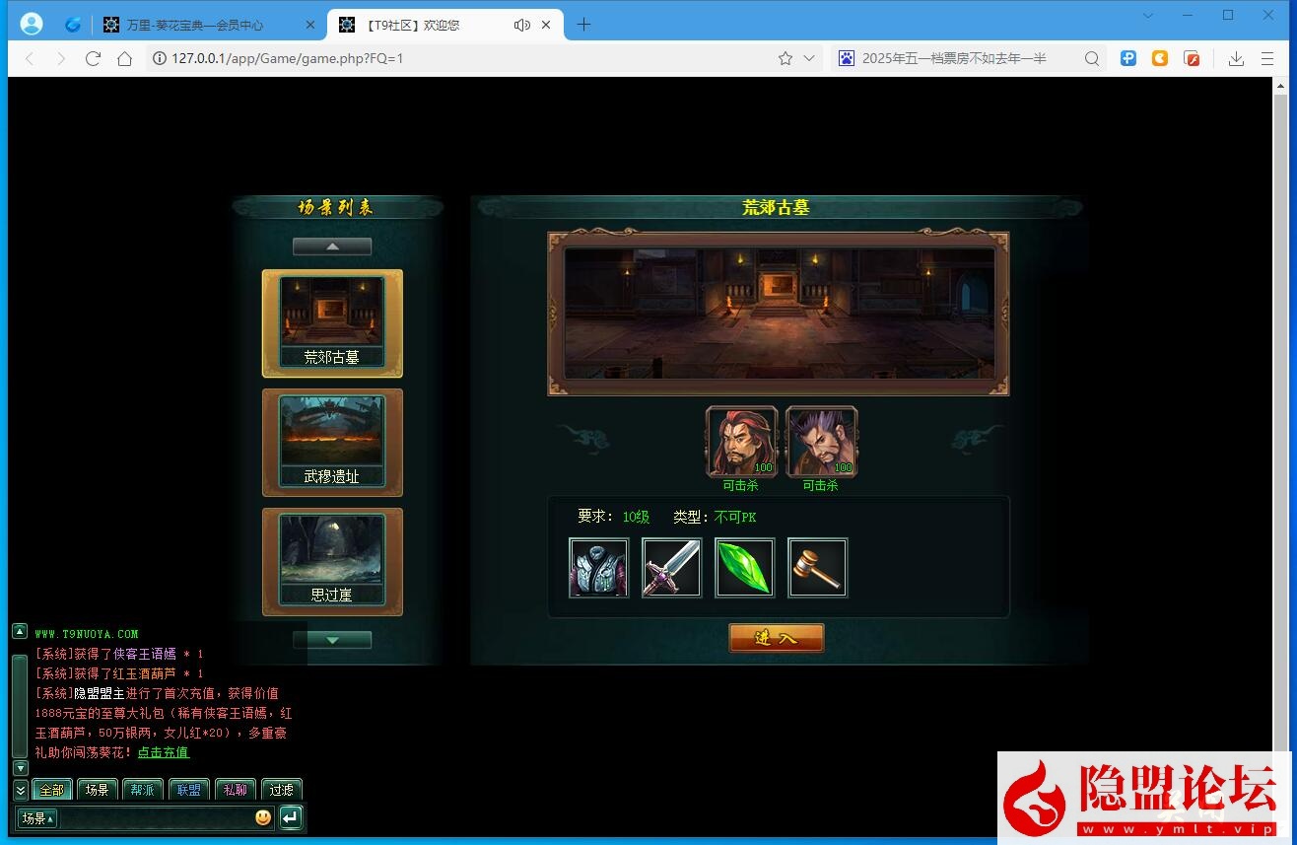The height and width of the screenshot is (845, 1297).
Task: Click the sword reward item icon
Action: pyautogui.click(x=671, y=568)
